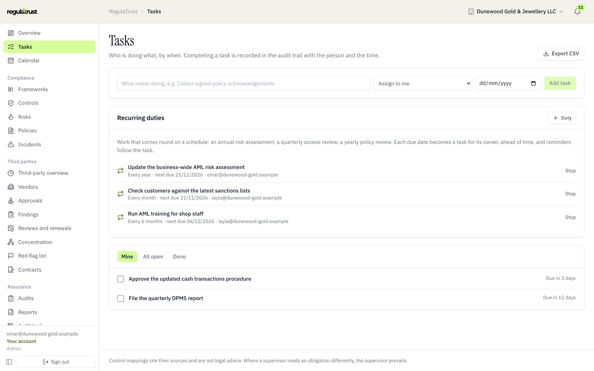Click recurring icon beside sanctions lists duty
Viewport: 594px width, 371px height.
120,194
